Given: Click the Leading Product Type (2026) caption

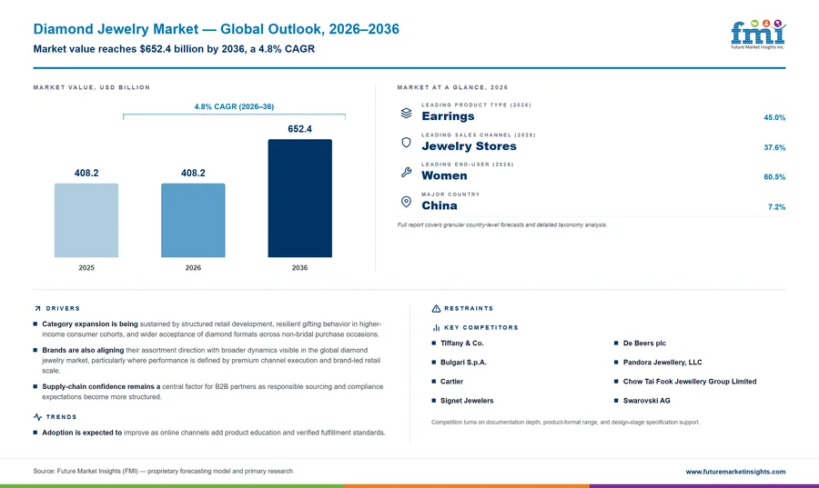Looking at the screenshot, I should 476,105.
